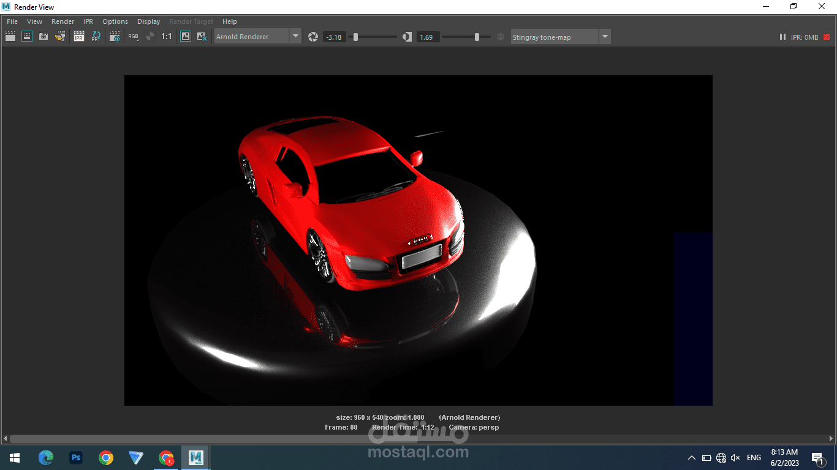
Task: Open the Display menu
Action: (x=148, y=21)
